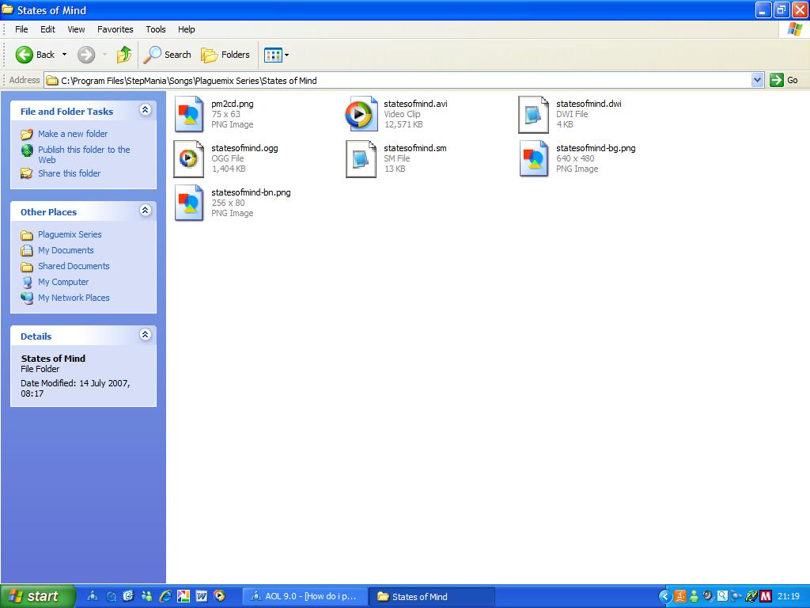Select the statesofmind.sm file icon
The height and width of the screenshot is (608, 810).
[361, 158]
